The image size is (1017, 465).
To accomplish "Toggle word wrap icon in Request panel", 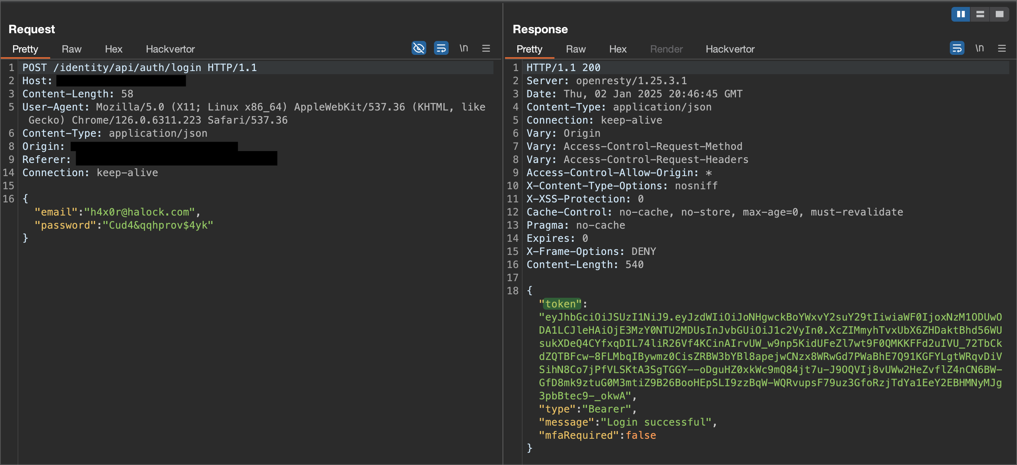I will [441, 48].
